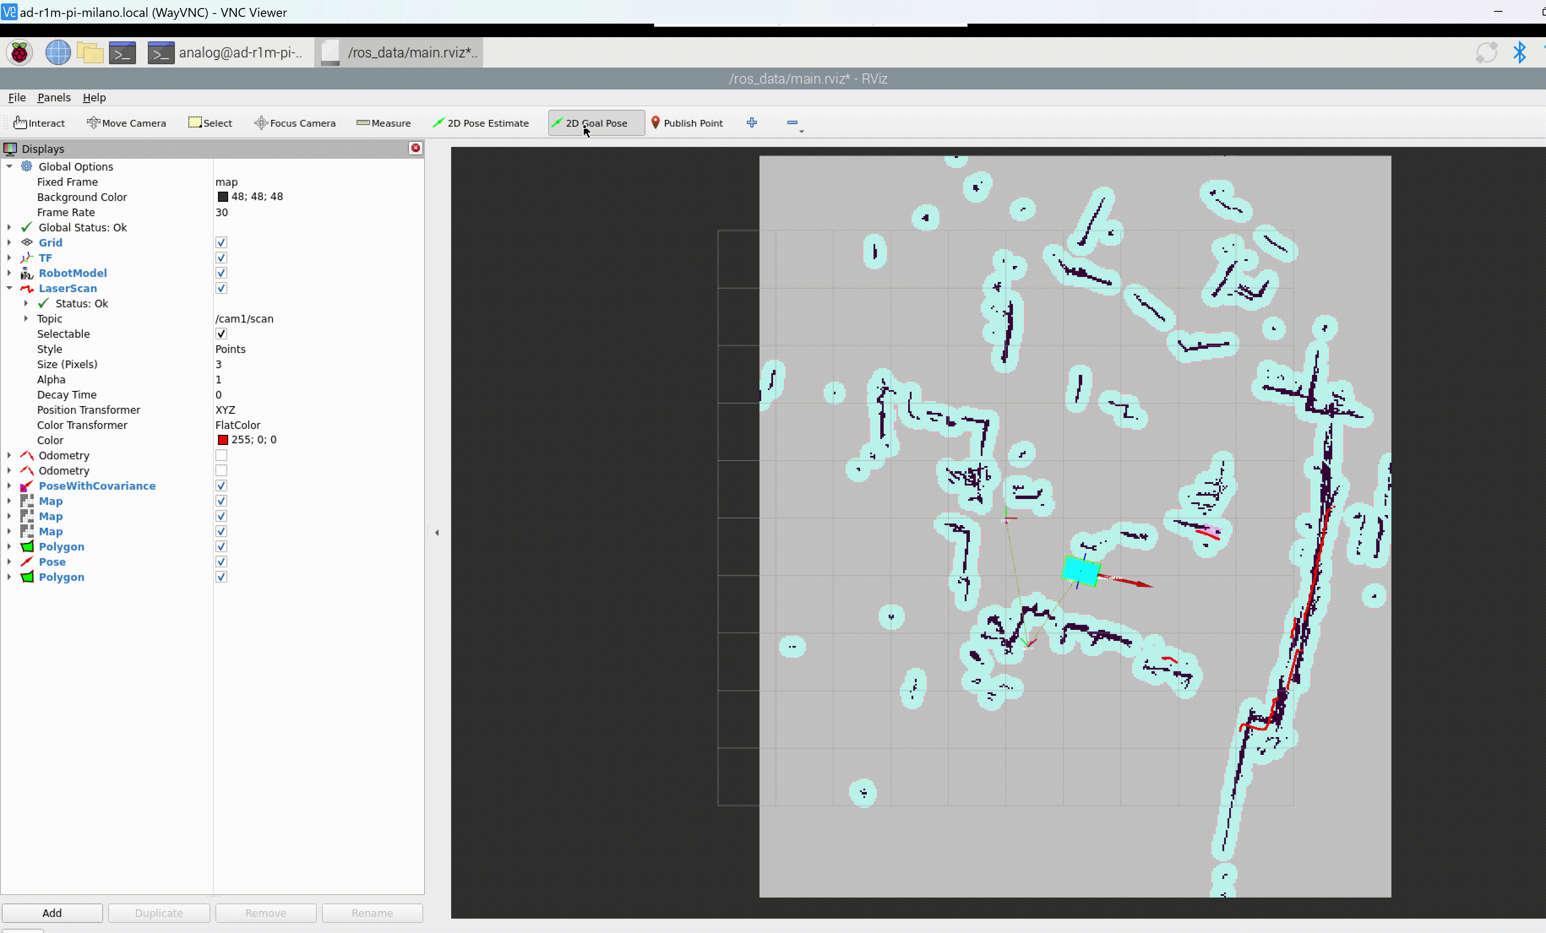1546x933 pixels.
Task: Open the Panels menu
Action: [x=54, y=97]
